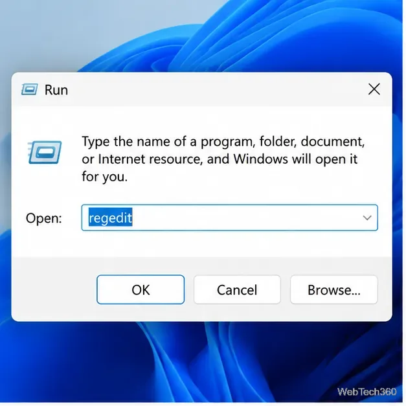The width and height of the screenshot is (406, 406).
Task: Open the Browse... file picker
Action: click(334, 289)
